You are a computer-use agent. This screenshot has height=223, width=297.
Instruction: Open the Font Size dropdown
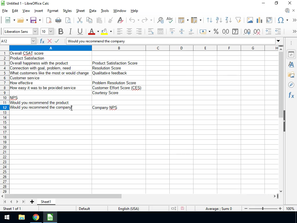click(x=51, y=31)
